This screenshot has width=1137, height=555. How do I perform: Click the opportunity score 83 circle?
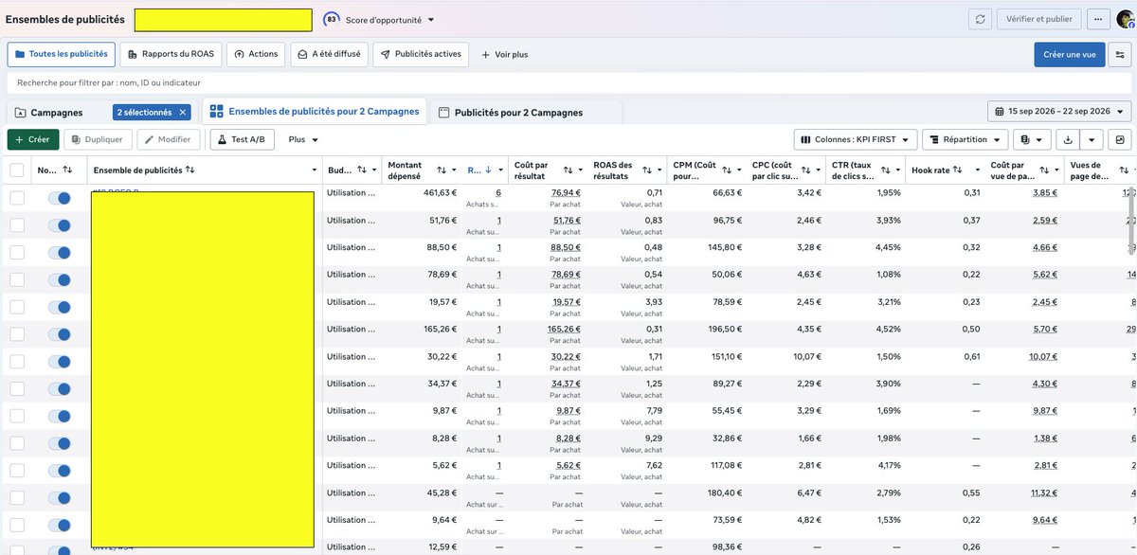pos(332,19)
